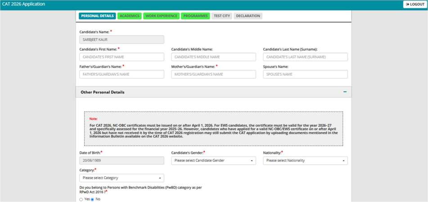Click the Other Personal Details header
The image size is (428, 202).
click(213, 92)
